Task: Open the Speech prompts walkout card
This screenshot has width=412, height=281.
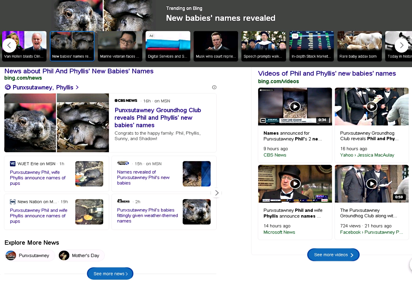Action: [264, 46]
